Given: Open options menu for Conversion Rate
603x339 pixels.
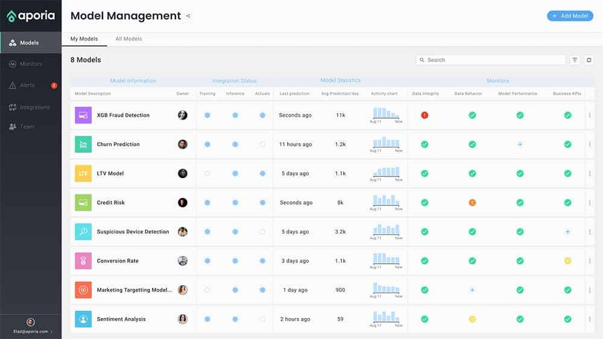Looking at the screenshot, I should click(x=590, y=261).
